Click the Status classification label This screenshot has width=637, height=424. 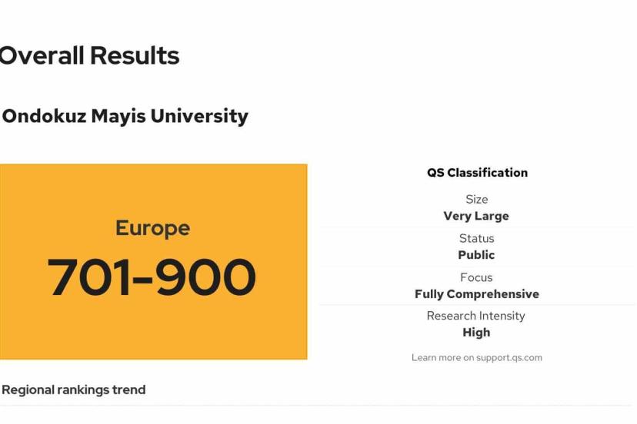[476, 238]
